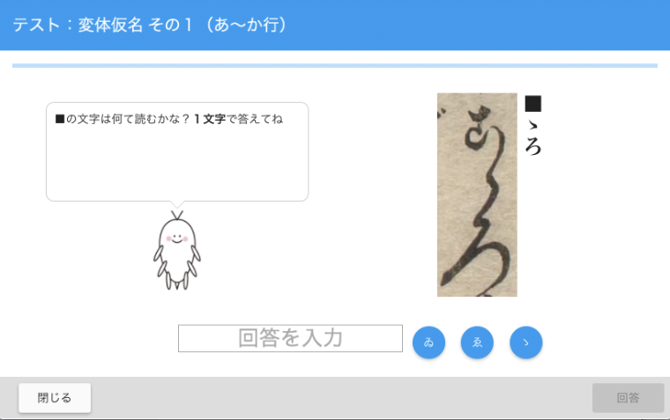Screen dimensions: 670x420
Task: Click the mascot character below the speech bubble
Action: click(177, 251)
